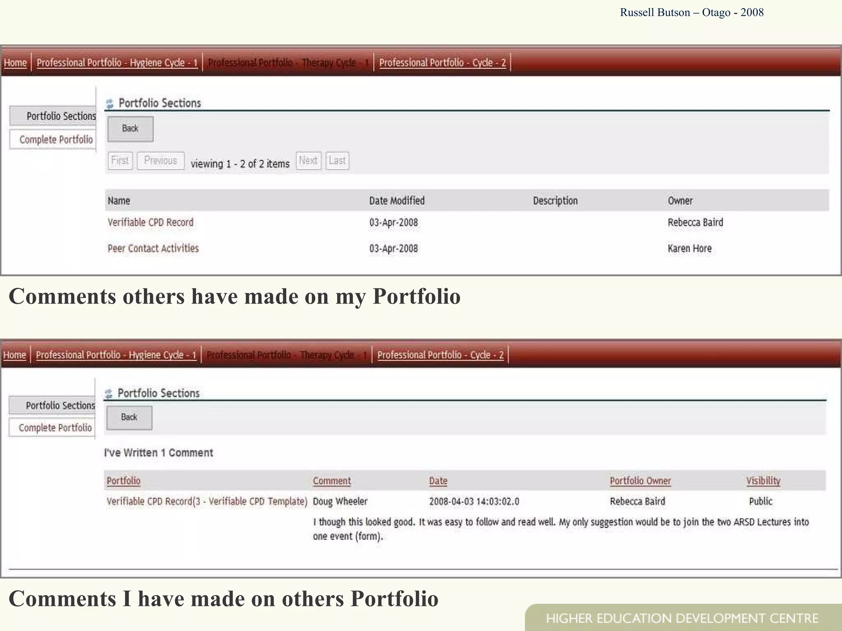The height and width of the screenshot is (631, 842).
Task: Click 03-Apr-2008 date in Verifiable CPD Record row
Action: [393, 223]
